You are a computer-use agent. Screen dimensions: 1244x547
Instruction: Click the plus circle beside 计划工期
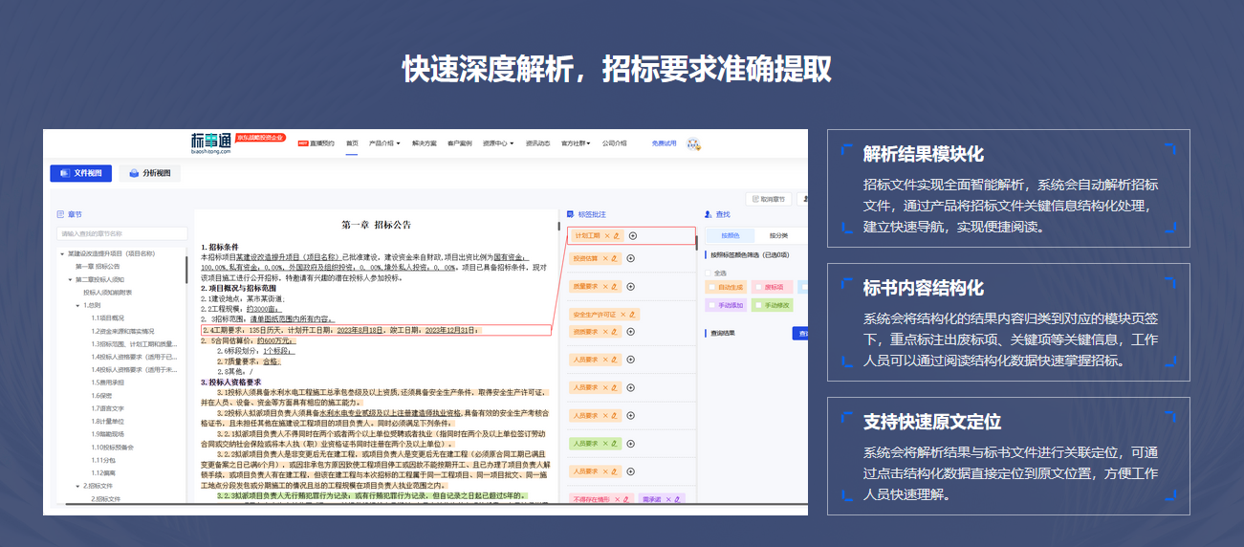point(632,235)
